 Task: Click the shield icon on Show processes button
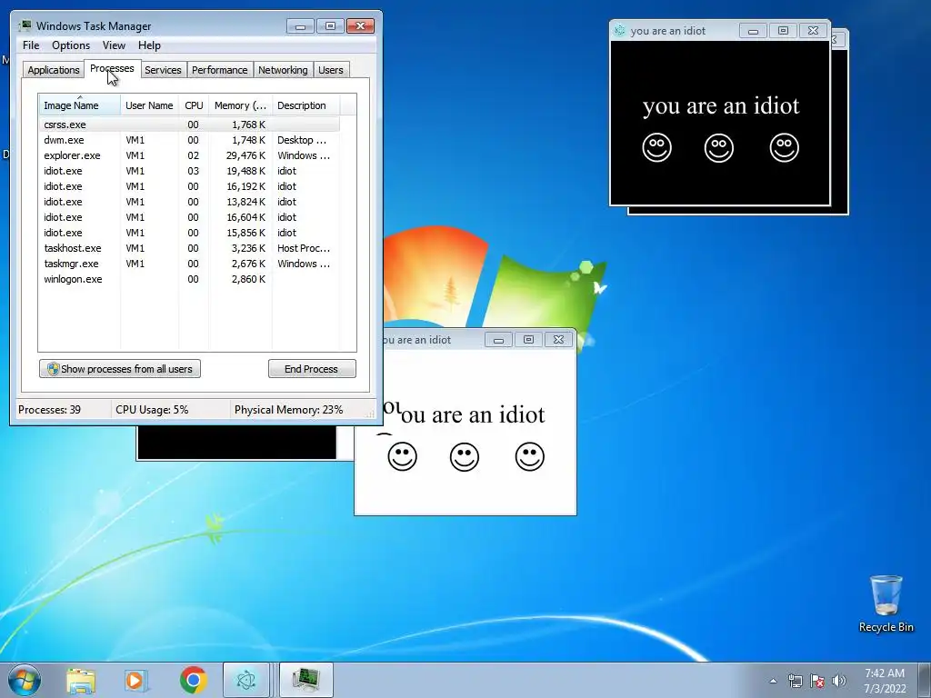point(53,369)
